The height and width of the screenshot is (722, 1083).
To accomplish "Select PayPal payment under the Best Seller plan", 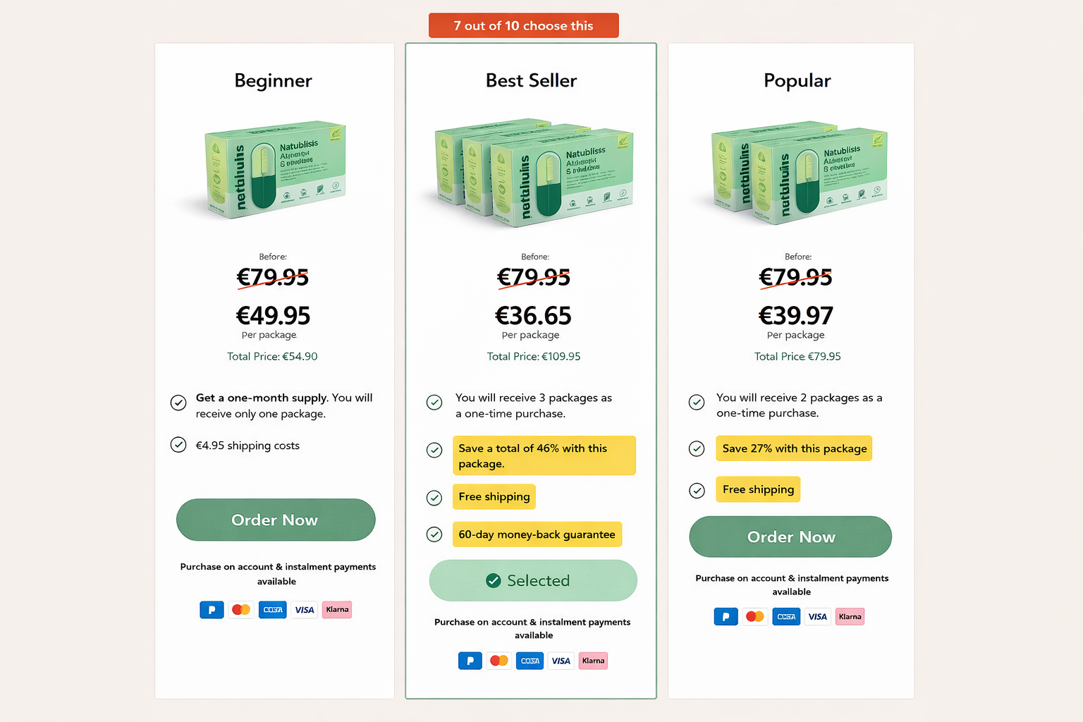I will tap(470, 661).
